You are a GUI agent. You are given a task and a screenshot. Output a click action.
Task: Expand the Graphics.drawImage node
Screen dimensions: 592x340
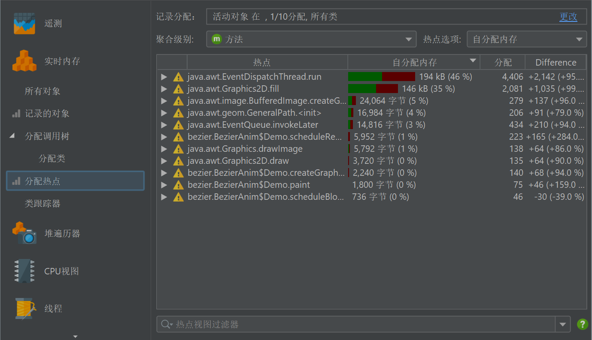click(x=164, y=149)
